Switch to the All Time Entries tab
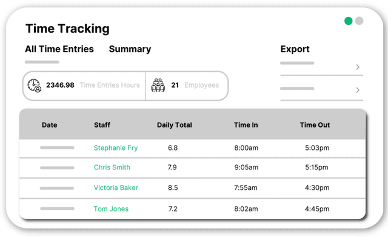Image resolution: width=388 pixels, height=237 pixels. 59,49
